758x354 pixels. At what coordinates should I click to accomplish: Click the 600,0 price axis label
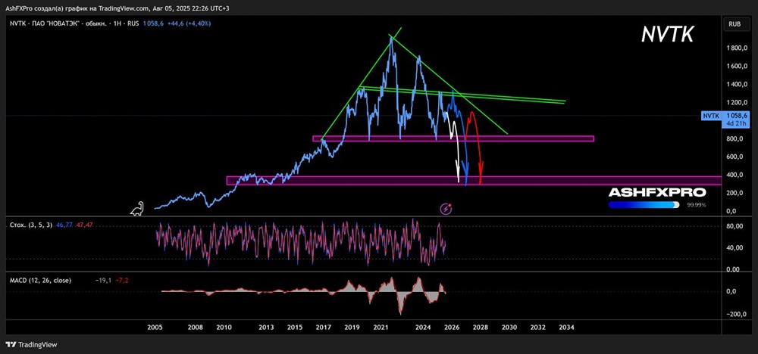pos(735,157)
